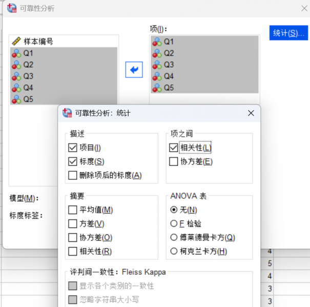The width and height of the screenshot is (310, 307).
Task: Select 柯克兰卡方(H) radio option
Action: tap(174, 251)
